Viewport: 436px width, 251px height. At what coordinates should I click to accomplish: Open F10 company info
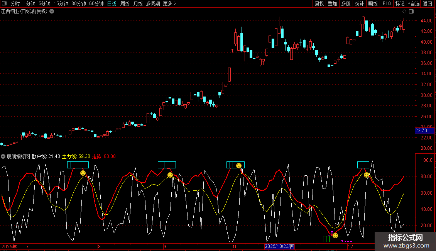point(387,3)
